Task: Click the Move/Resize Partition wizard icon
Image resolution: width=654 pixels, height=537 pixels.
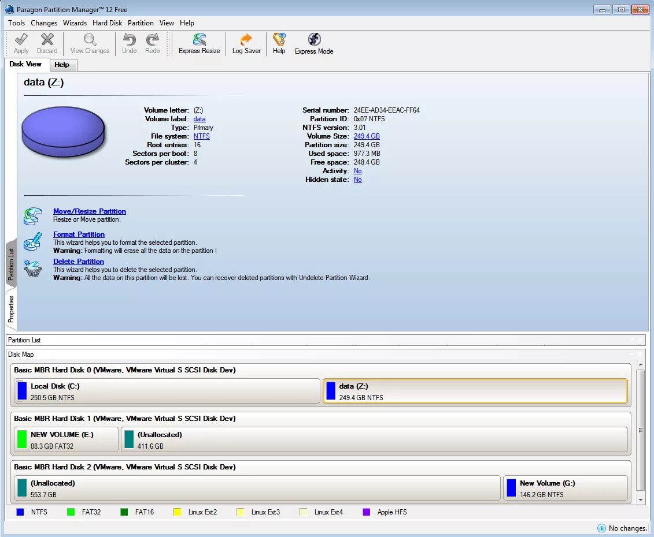Action: point(33,216)
